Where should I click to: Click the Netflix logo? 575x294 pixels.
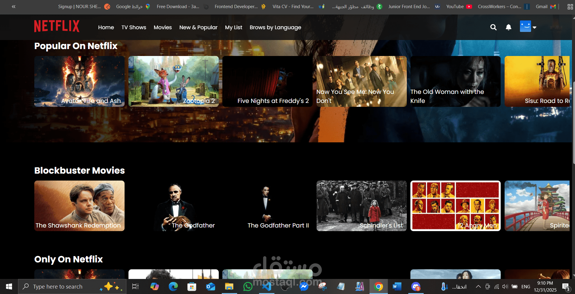click(57, 26)
